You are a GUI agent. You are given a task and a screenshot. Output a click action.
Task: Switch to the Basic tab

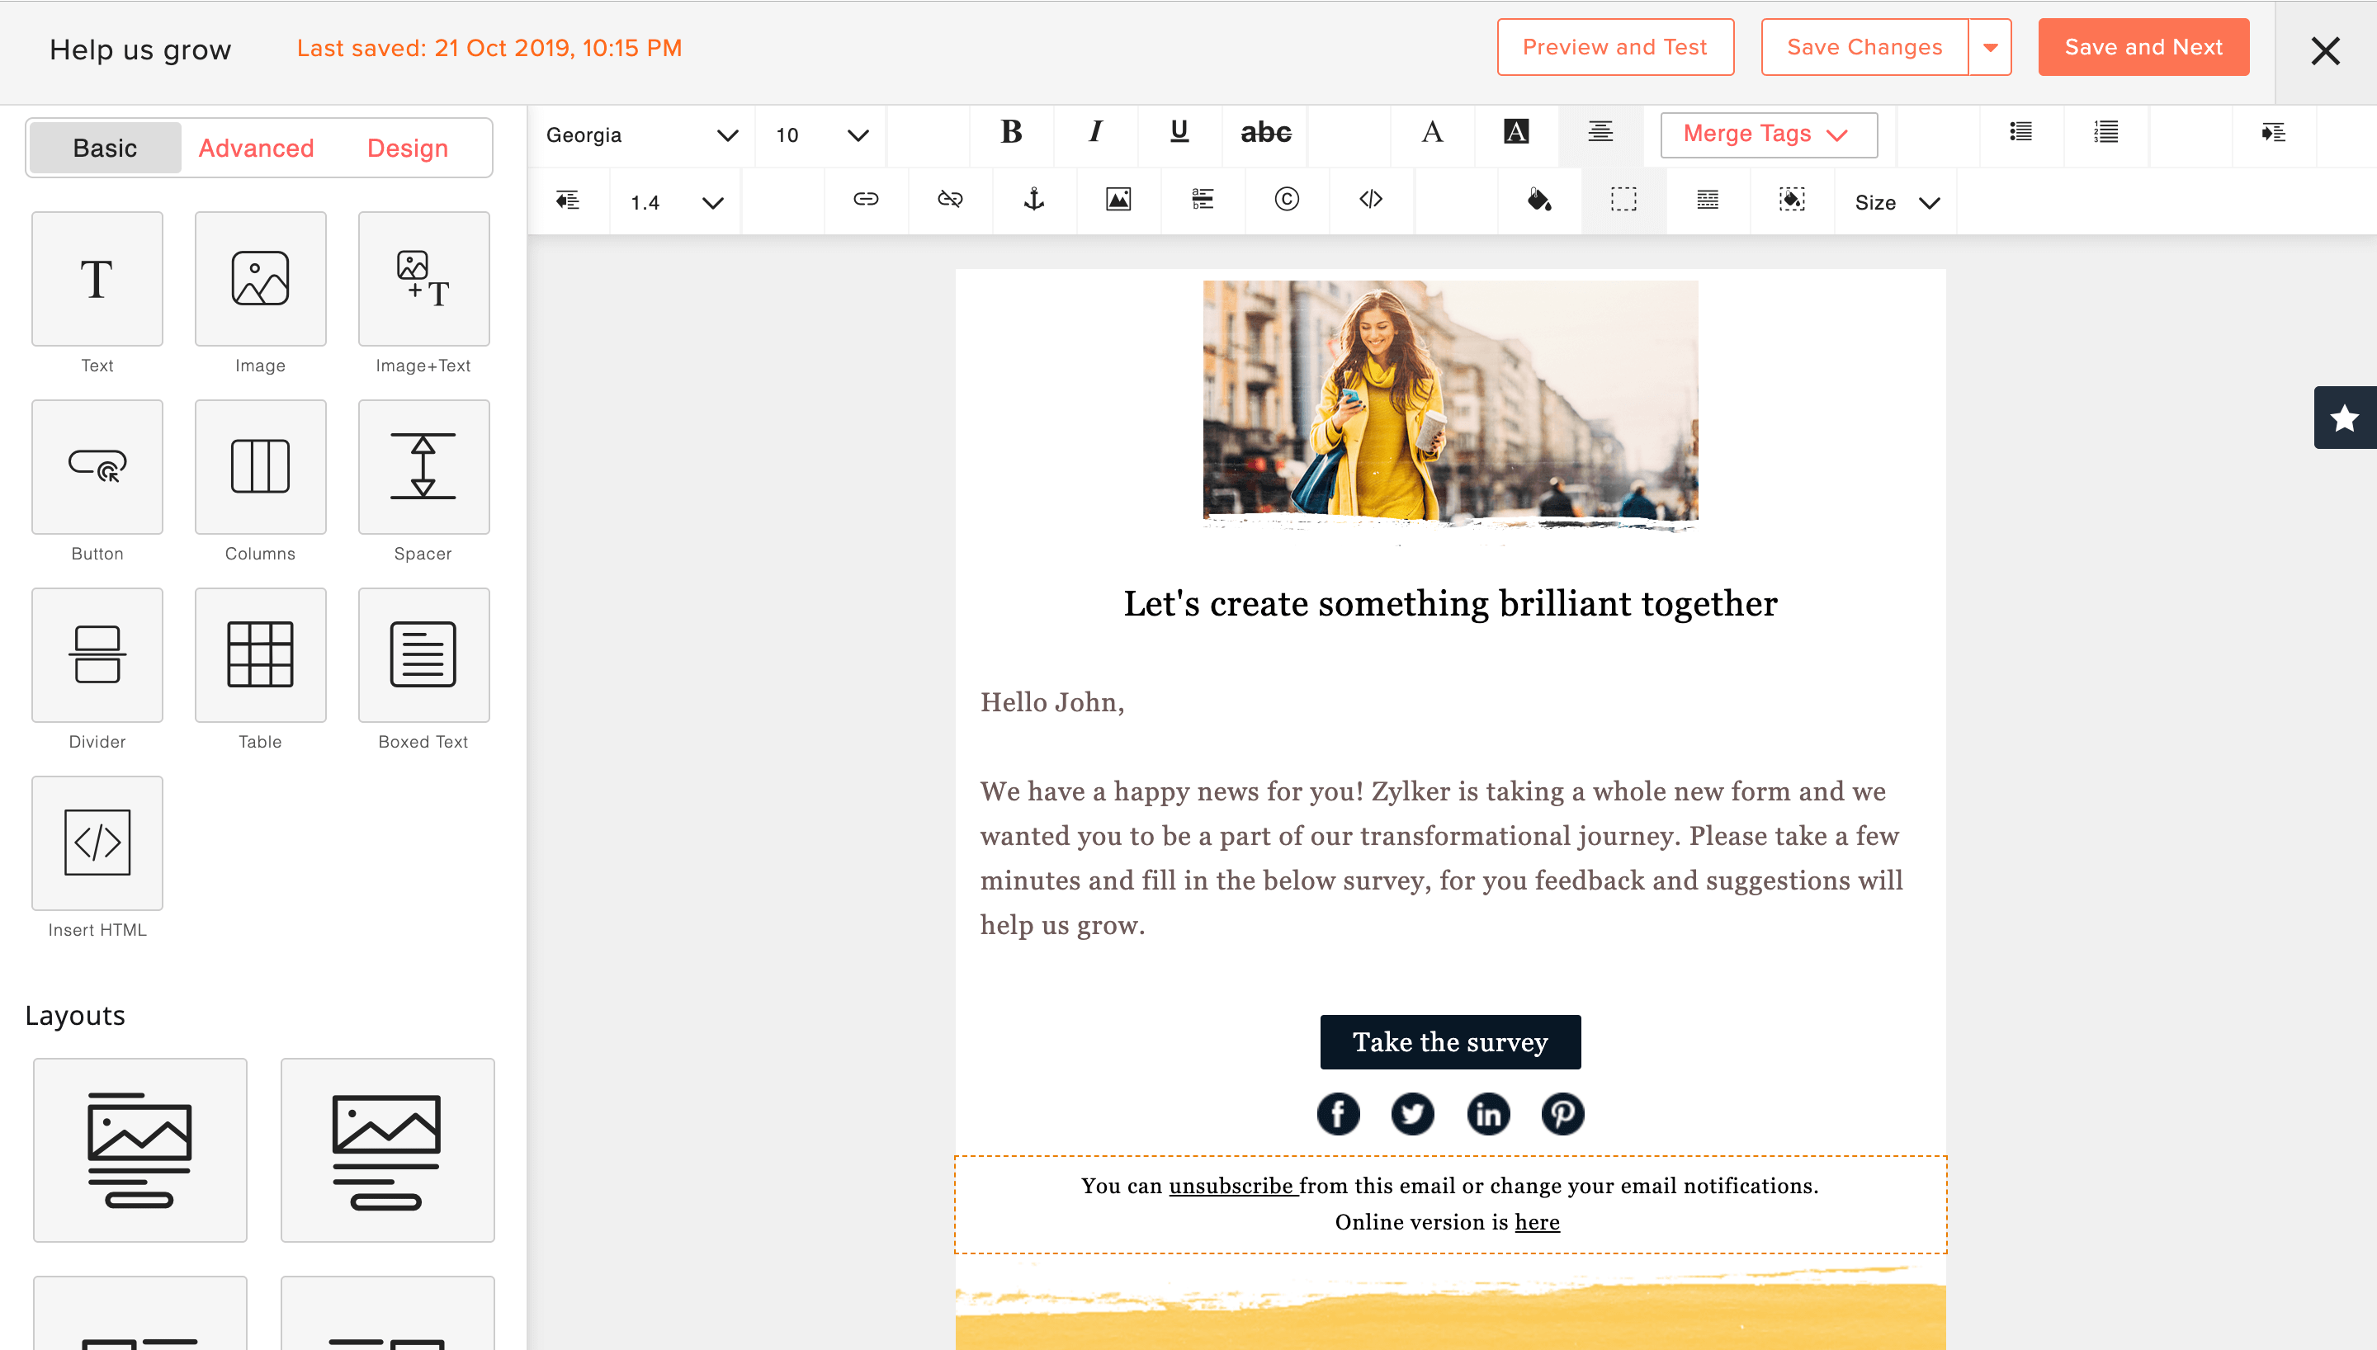click(x=105, y=149)
